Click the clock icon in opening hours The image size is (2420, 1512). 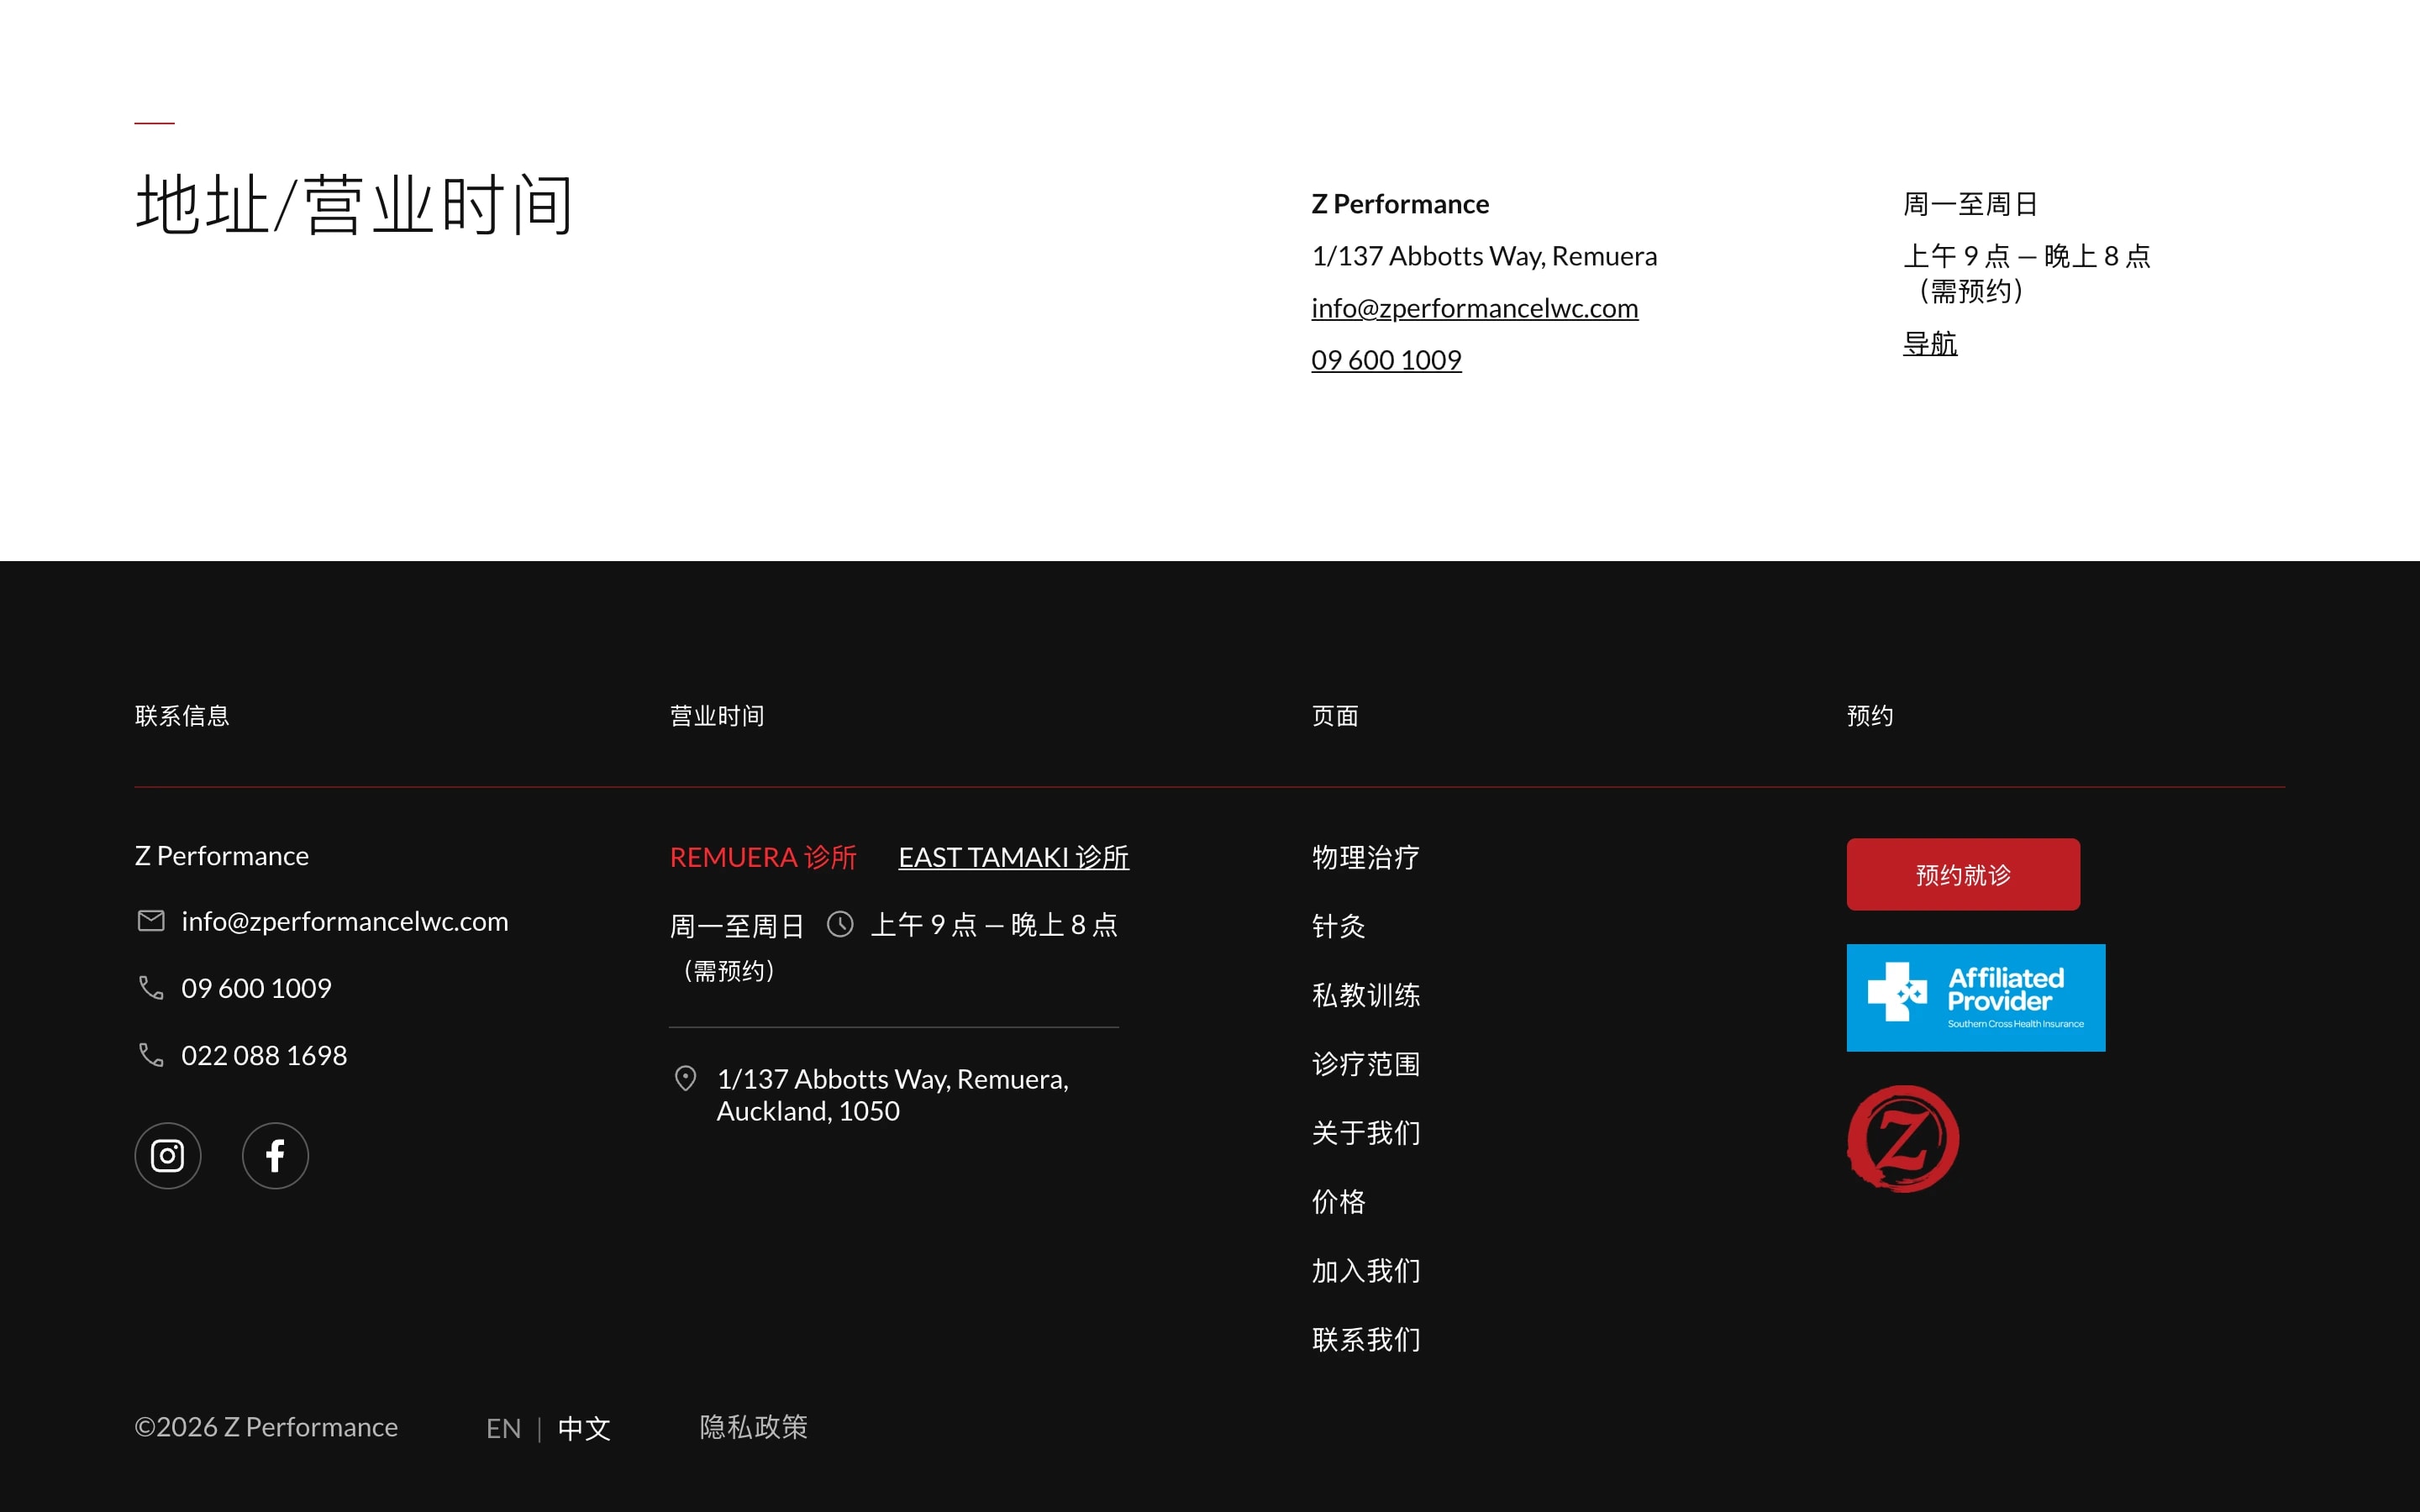point(840,924)
